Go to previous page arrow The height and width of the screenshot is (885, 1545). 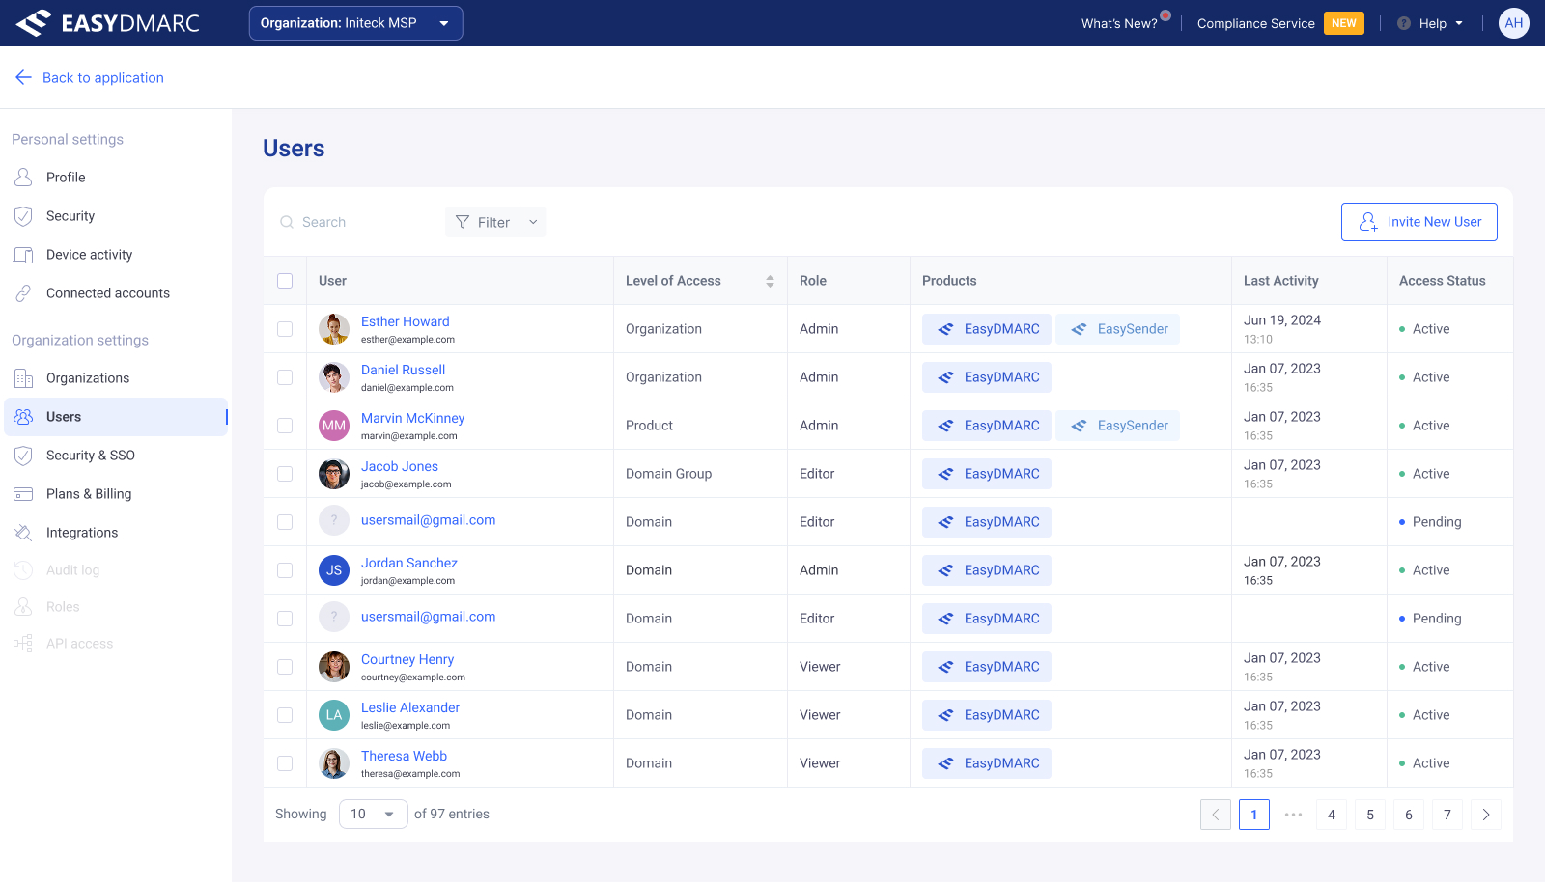coord(1216,815)
